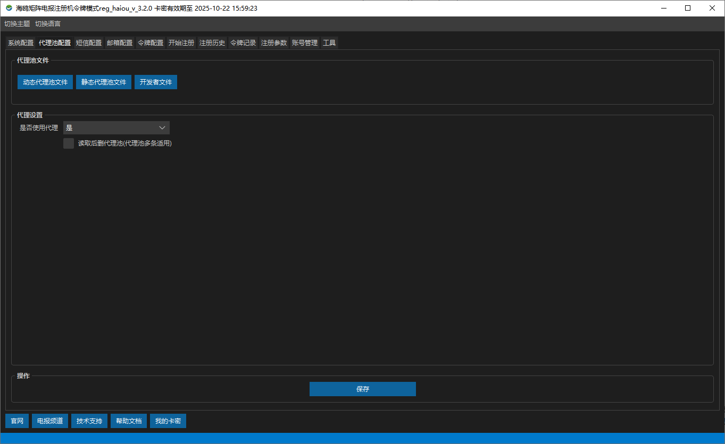725x444 pixels.
Task: Expand the 是否使用代理 dropdown
Action: coord(116,128)
